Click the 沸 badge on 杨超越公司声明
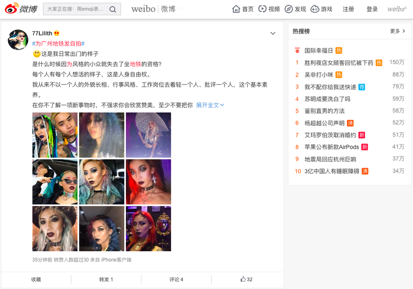The height and width of the screenshot is (289, 413). 350,123
